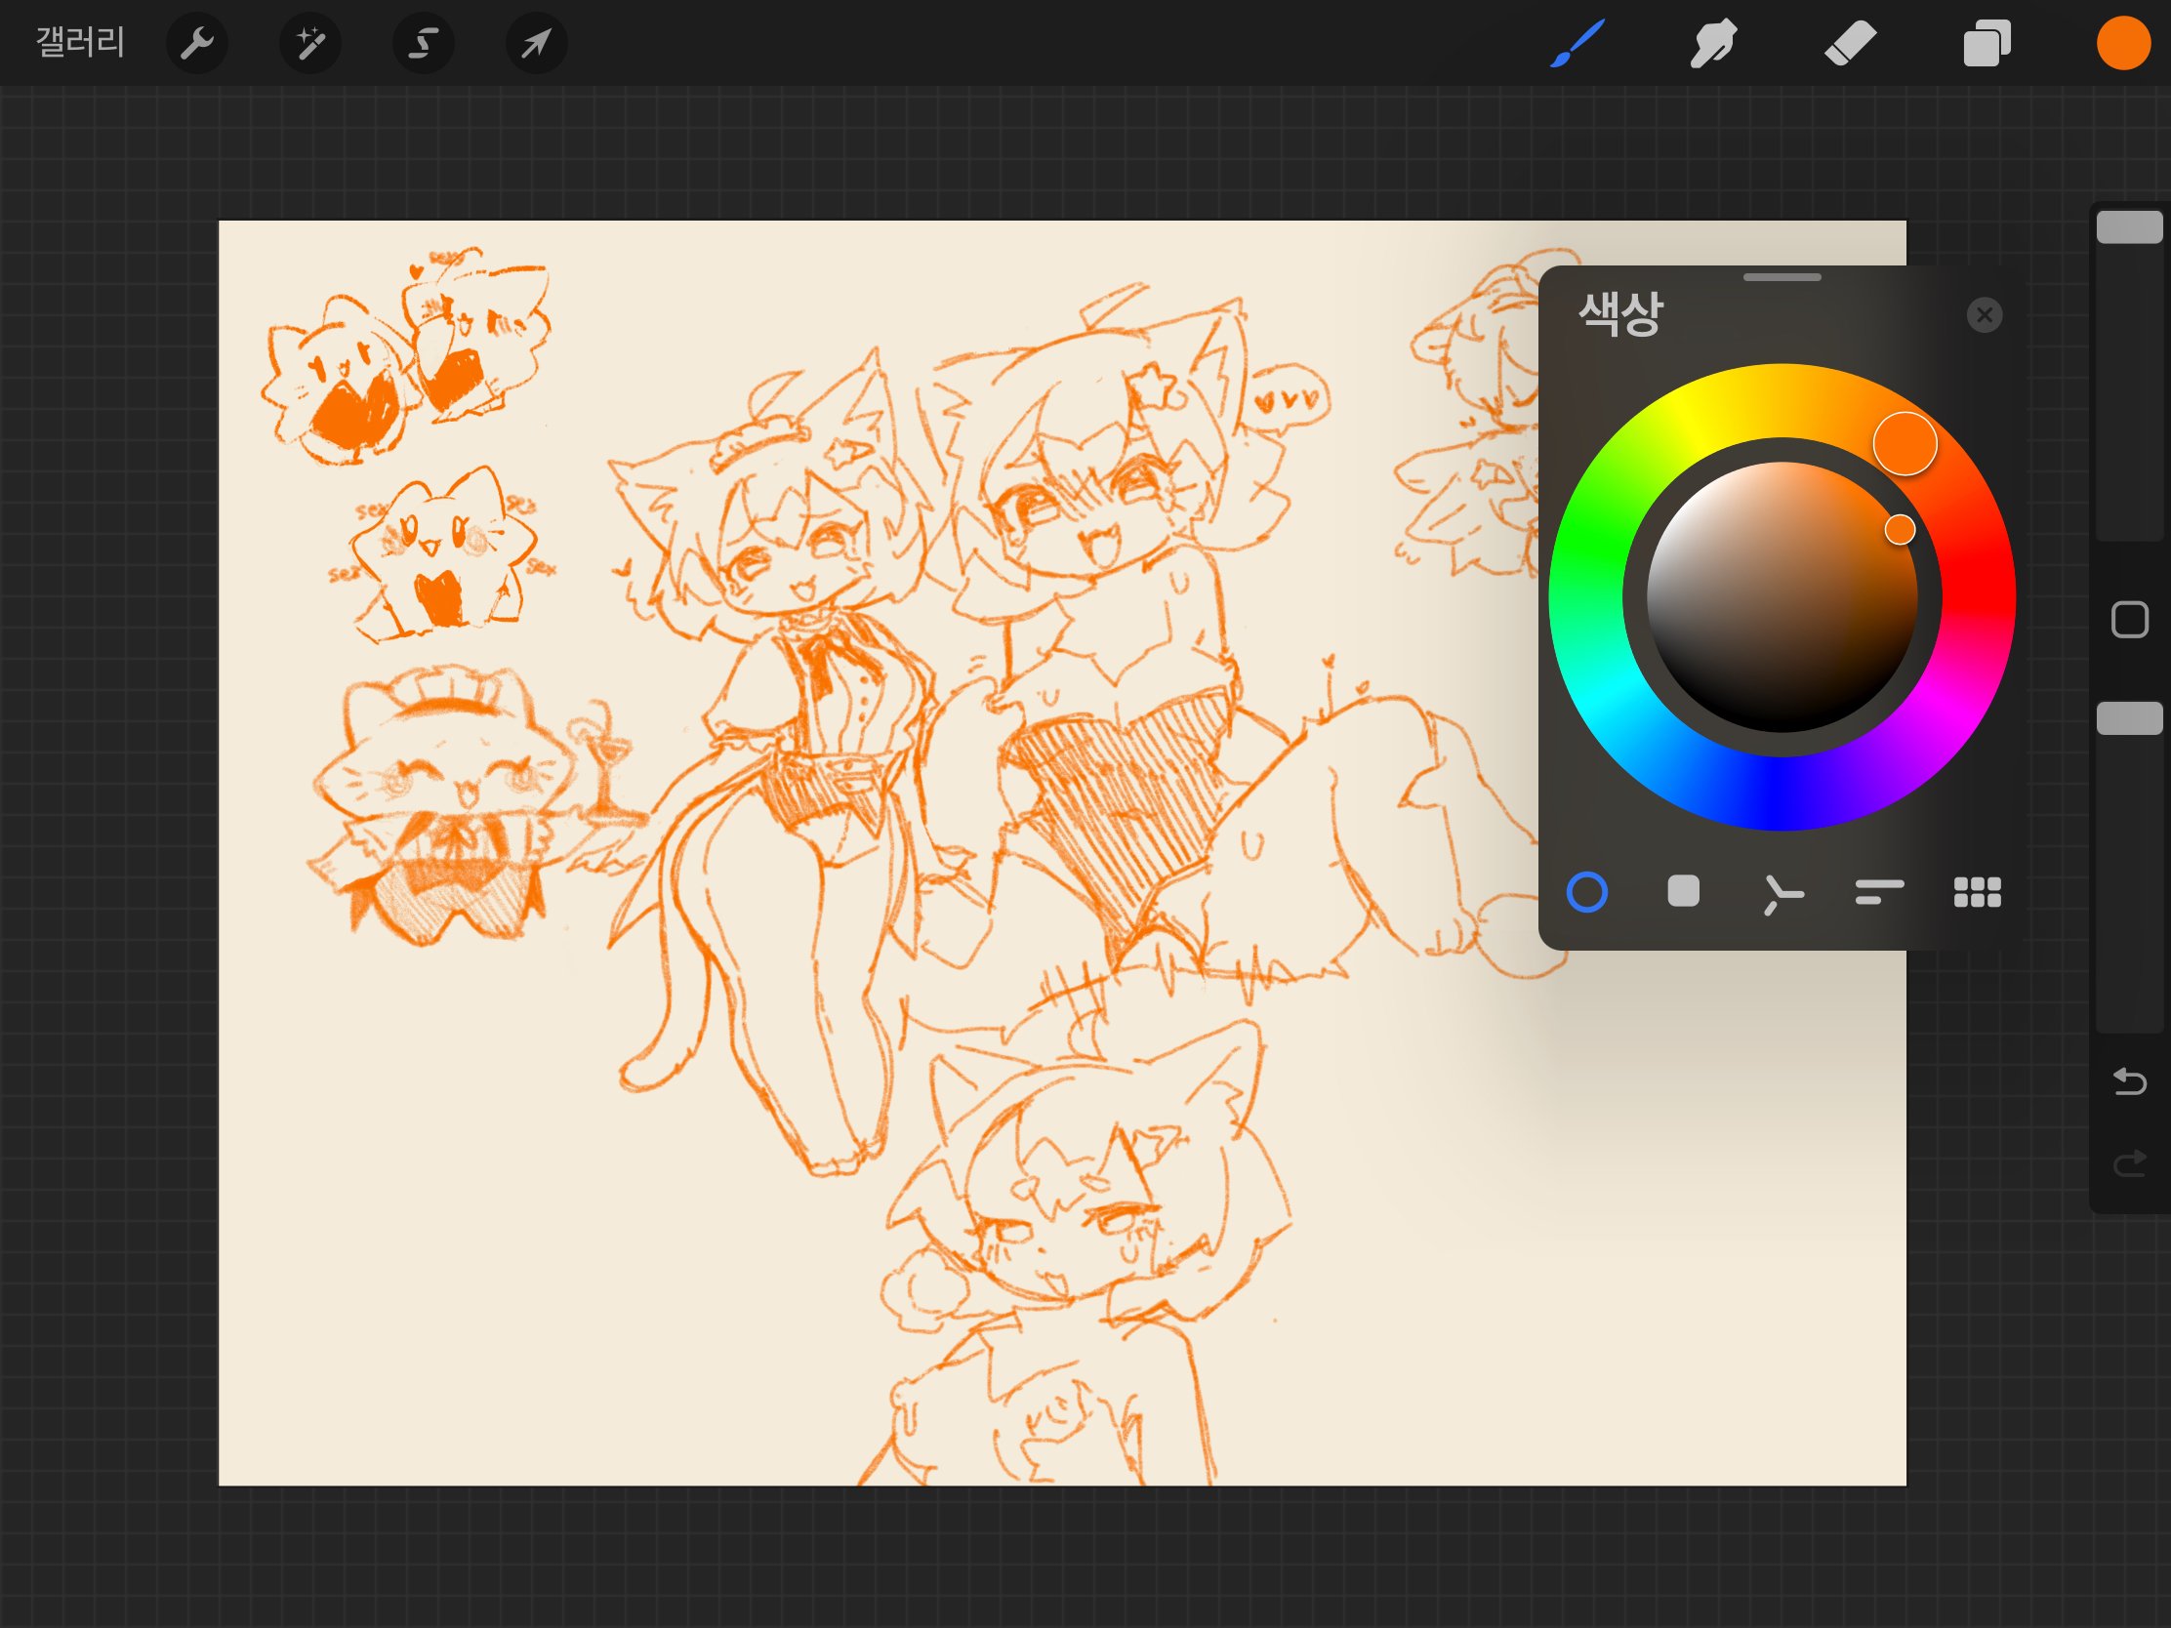Click the orange active color circle
The width and height of the screenshot is (2171, 1628).
(2123, 43)
